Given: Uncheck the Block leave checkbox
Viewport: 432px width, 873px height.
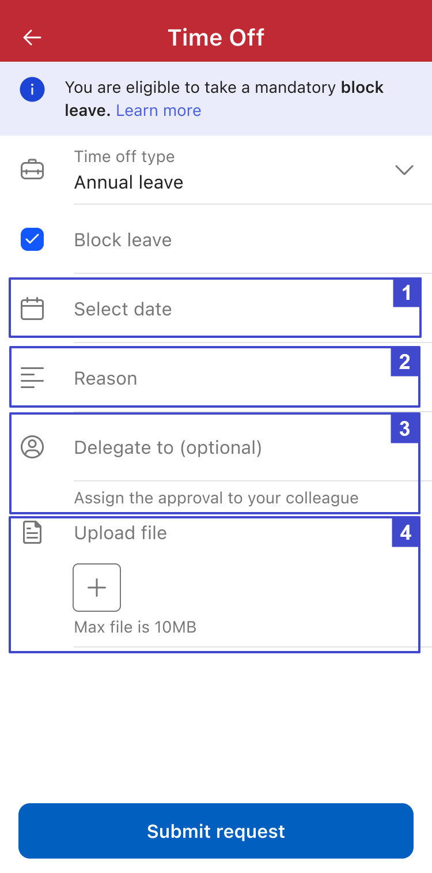Looking at the screenshot, I should point(32,239).
